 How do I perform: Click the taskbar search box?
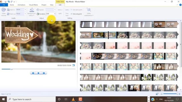click(x=31, y=99)
